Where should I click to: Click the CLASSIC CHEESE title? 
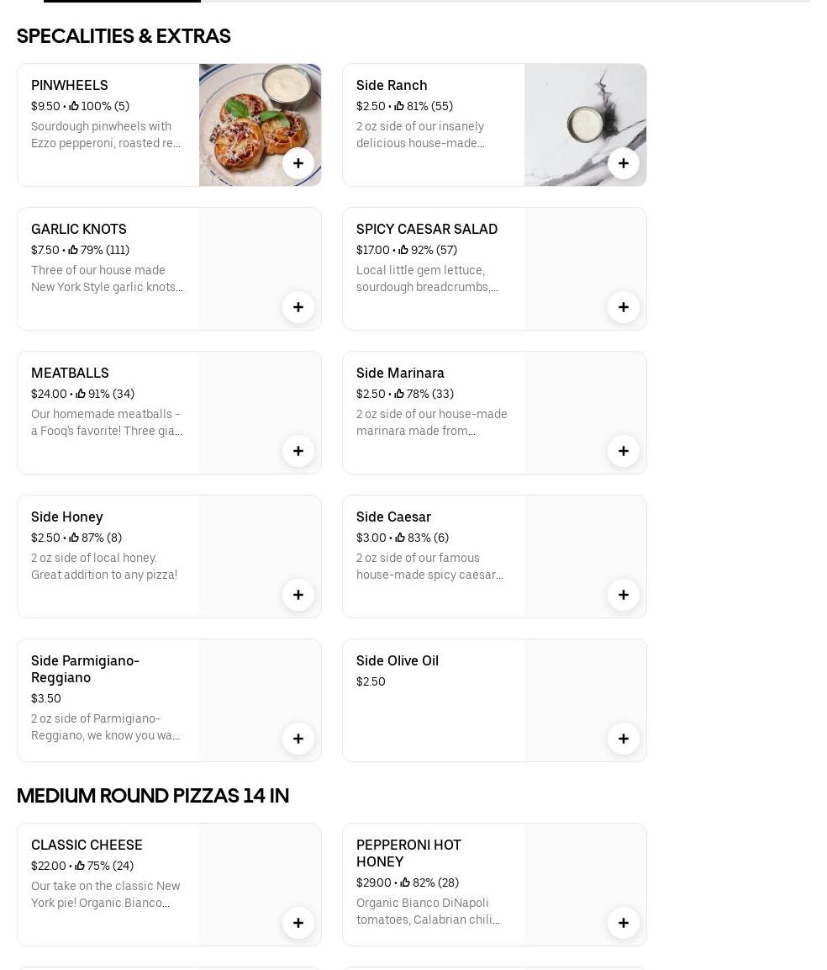(x=87, y=845)
